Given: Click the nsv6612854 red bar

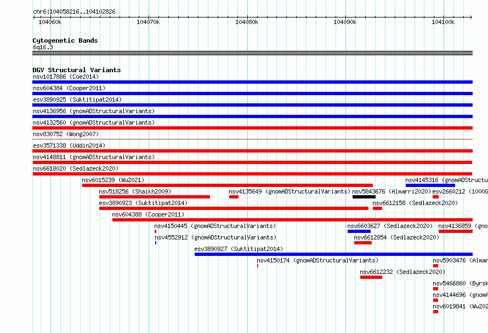Looking at the screenshot, I should [x=363, y=243].
